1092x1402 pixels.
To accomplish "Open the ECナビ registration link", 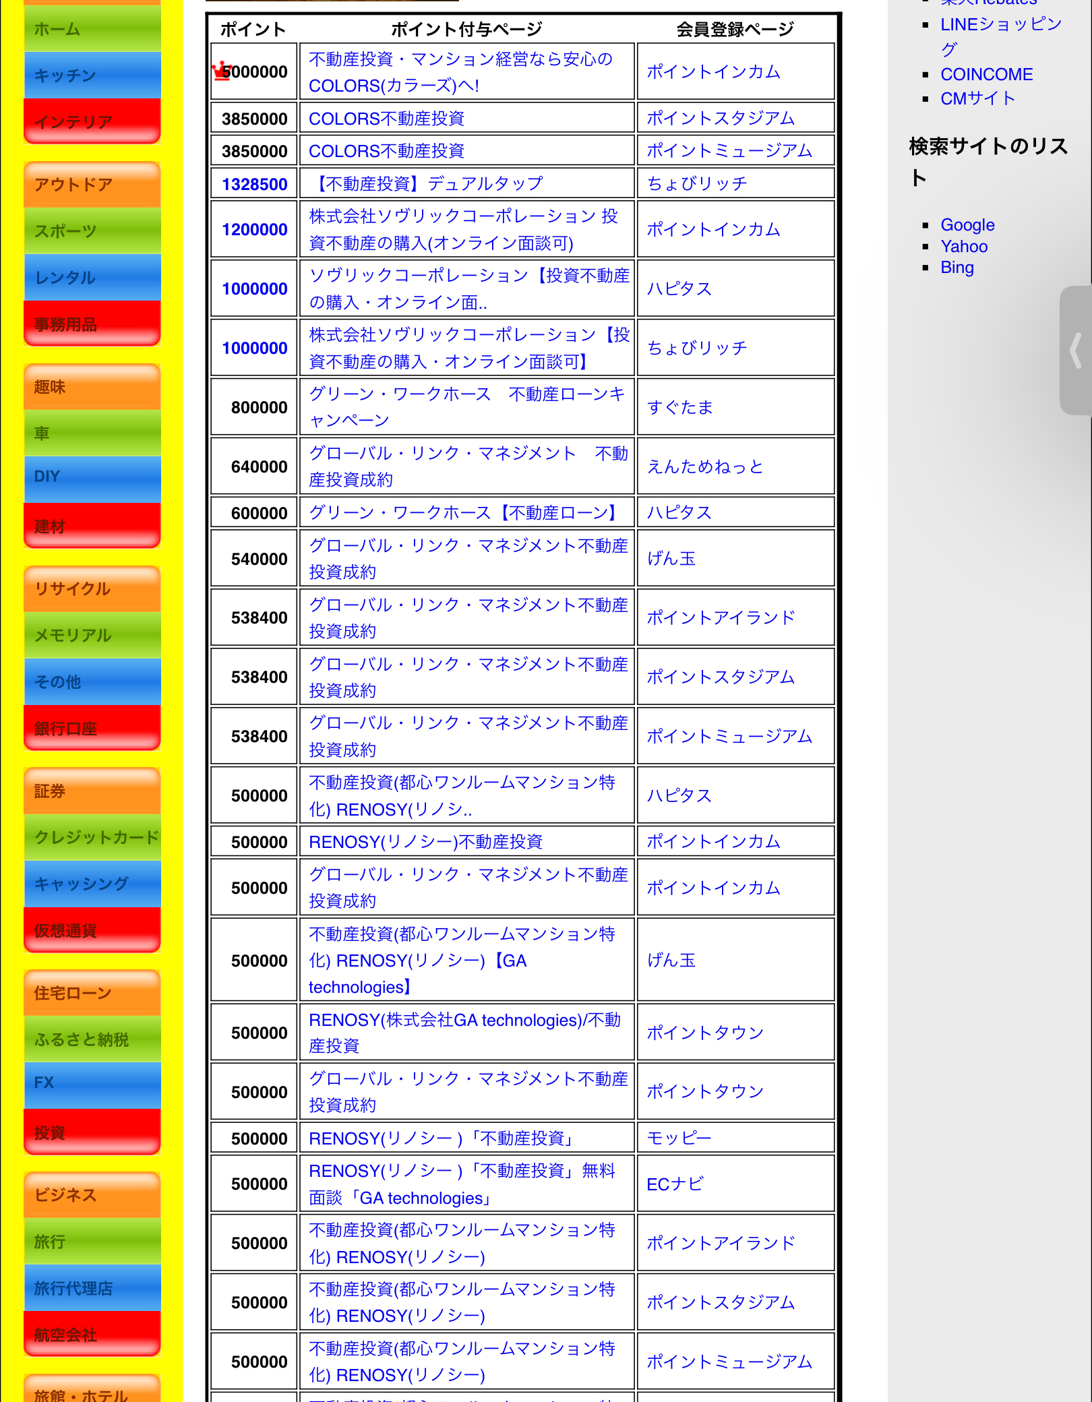I will 675,1184.
